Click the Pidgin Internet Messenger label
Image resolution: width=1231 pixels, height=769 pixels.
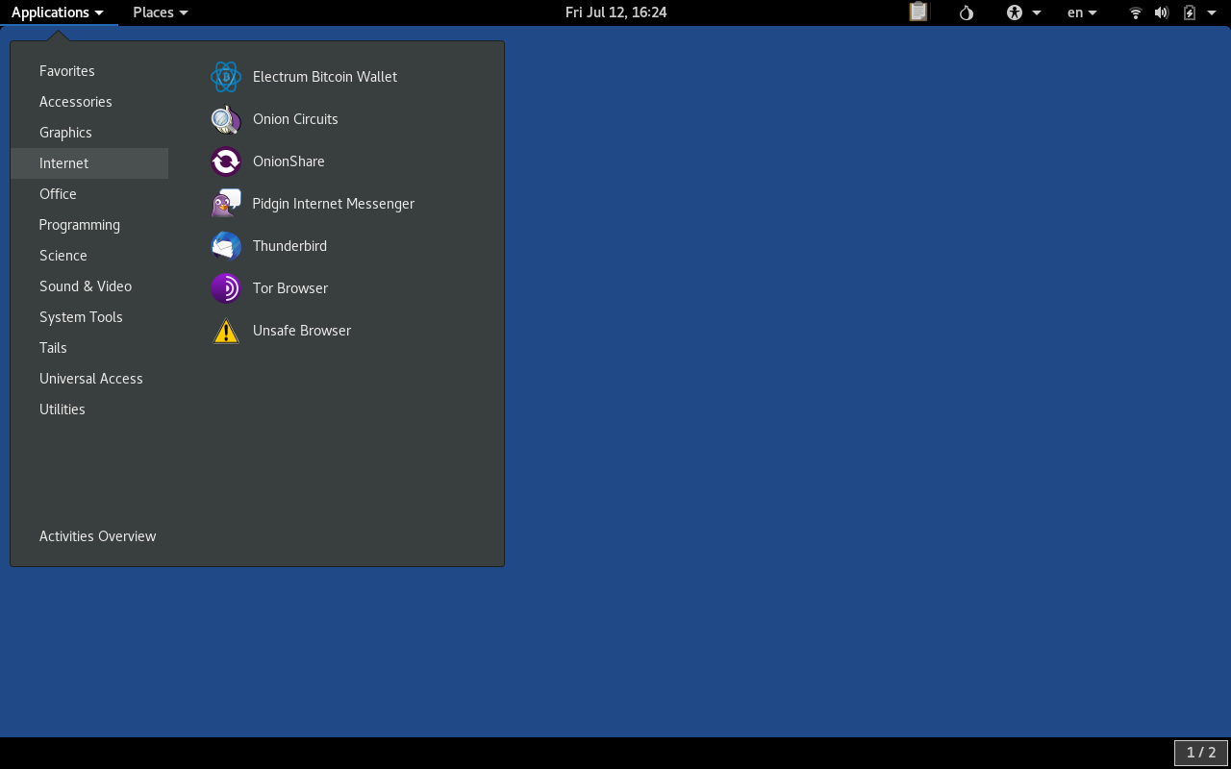(333, 204)
